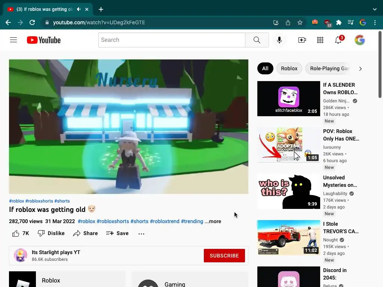
Task: Open the #trending hashtag link
Action: [192, 221]
